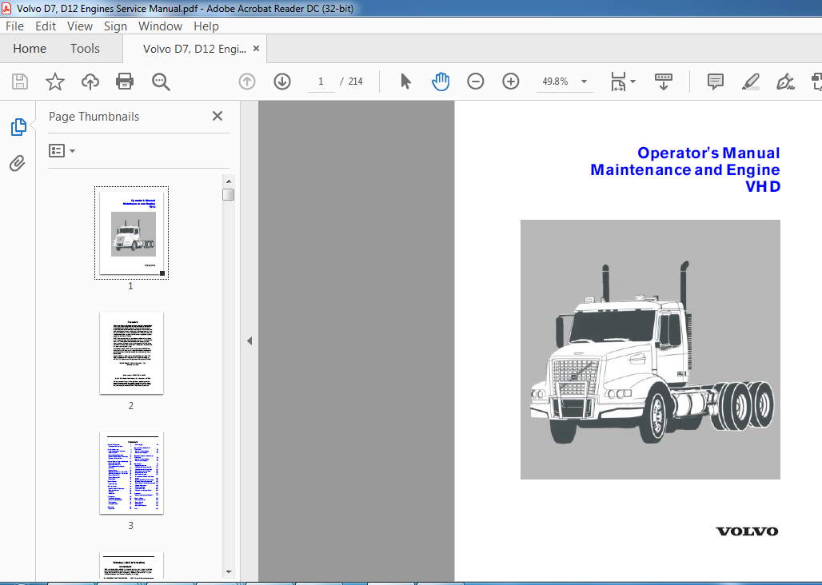
Task: Choose the Selection arrow tool
Action: [x=405, y=82]
